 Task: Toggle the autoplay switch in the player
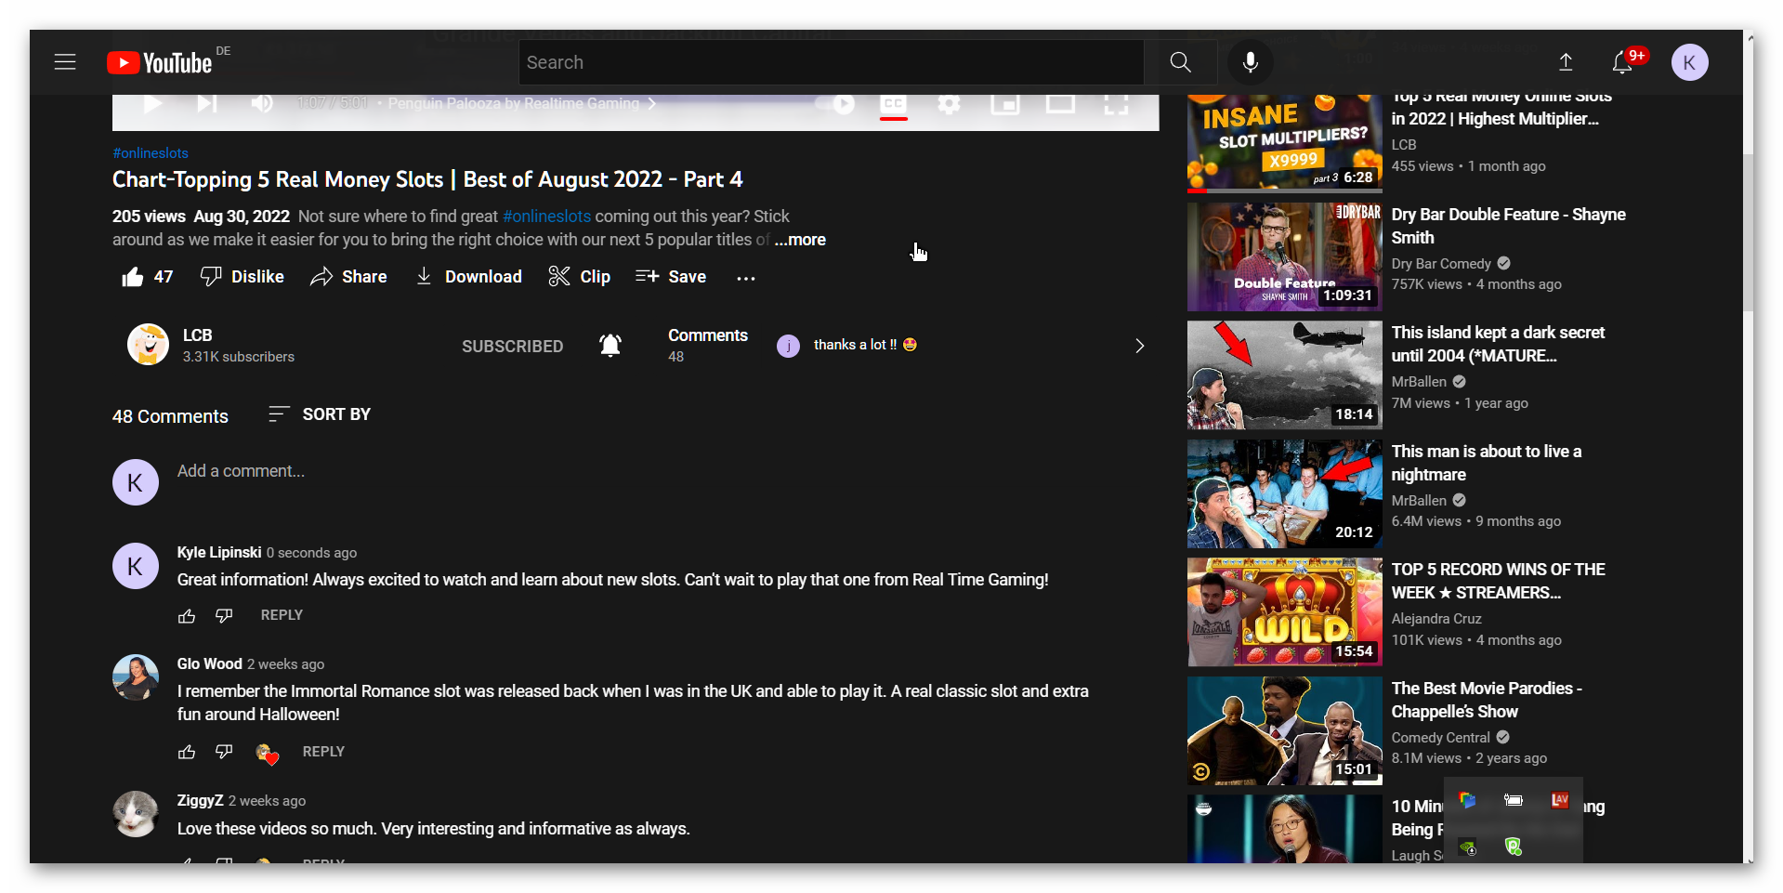pyautogui.click(x=835, y=103)
